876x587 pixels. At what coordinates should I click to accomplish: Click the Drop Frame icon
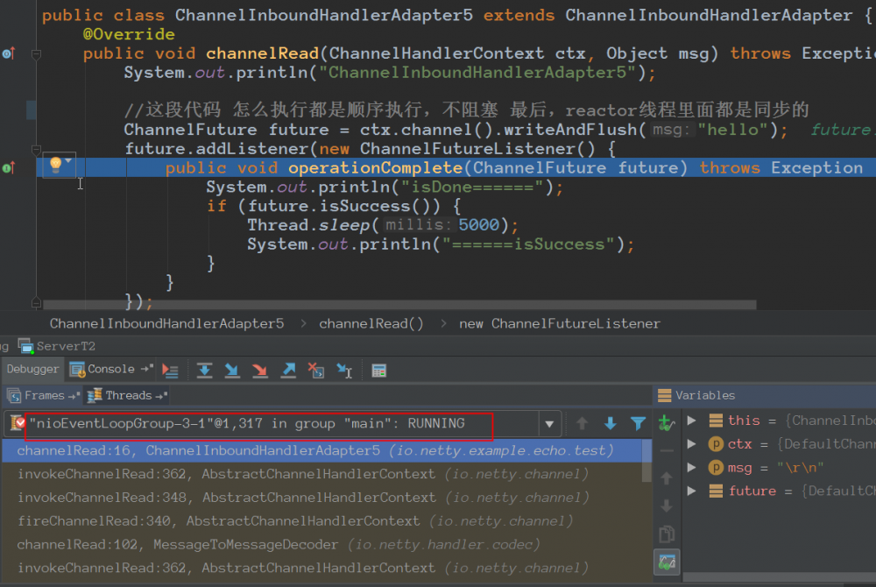pos(316,371)
